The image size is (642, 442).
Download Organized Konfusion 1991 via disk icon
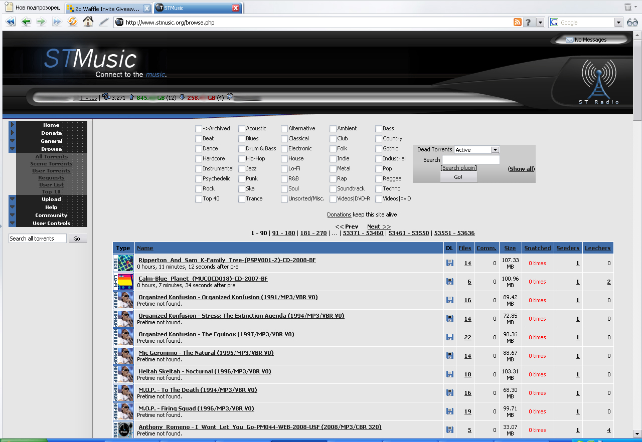point(450,300)
